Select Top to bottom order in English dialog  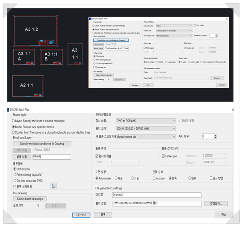[x=206, y=62]
